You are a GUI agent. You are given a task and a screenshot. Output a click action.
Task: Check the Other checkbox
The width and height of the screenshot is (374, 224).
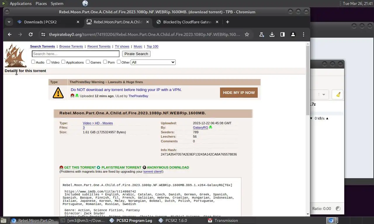119,62
